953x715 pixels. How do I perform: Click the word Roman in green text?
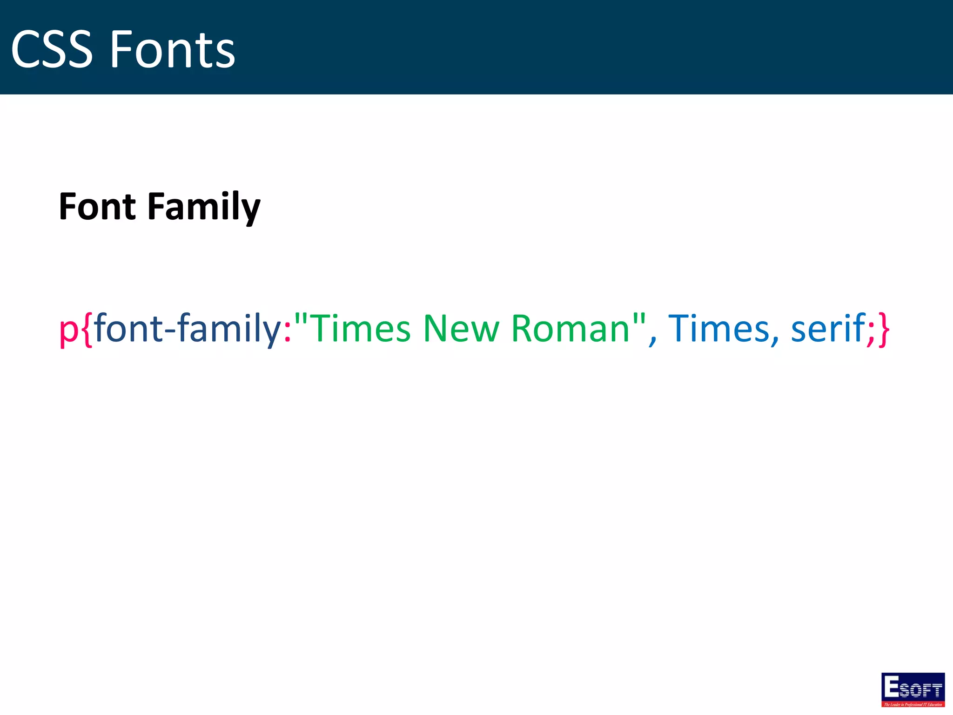(570, 329)
